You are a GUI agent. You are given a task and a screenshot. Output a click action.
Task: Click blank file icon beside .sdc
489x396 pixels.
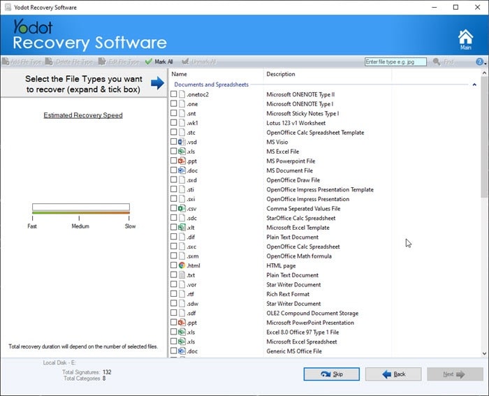[x=182, y=218]
